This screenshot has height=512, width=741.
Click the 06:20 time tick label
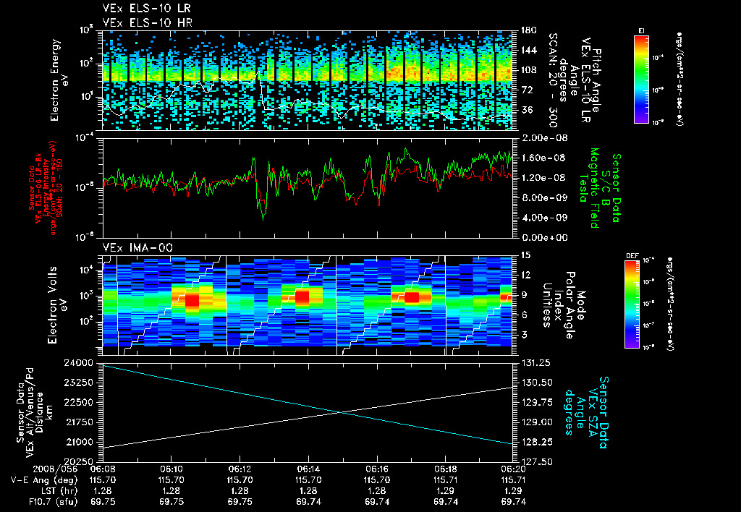click(x=514, y=469)
